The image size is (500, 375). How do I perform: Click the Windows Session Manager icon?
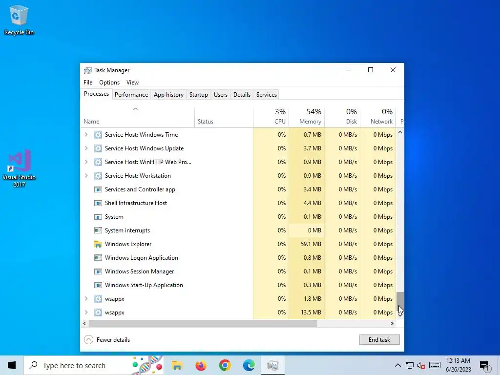(x=98, y=271)
